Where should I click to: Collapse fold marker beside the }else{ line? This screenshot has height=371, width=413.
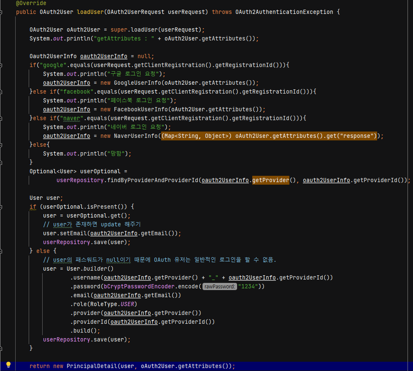[x=1, y=145]
